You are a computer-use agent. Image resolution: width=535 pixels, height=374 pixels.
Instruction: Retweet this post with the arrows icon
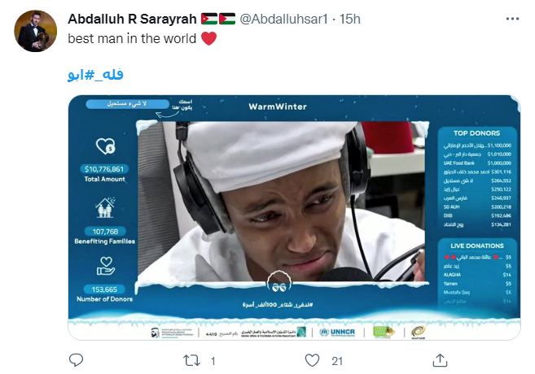click(191, 360)
